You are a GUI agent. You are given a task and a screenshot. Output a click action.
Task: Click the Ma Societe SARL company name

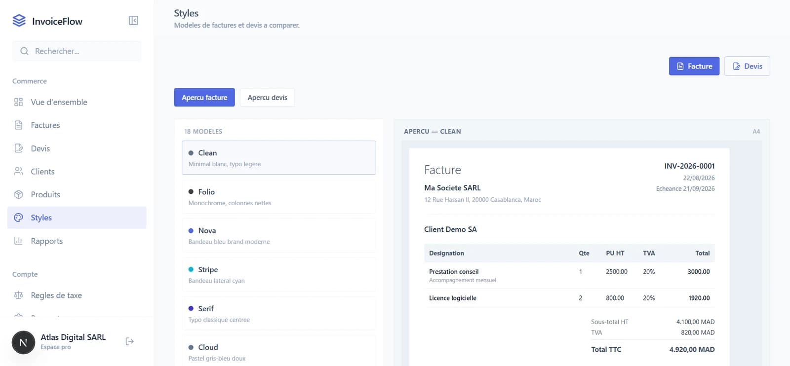tap(452, 188)
